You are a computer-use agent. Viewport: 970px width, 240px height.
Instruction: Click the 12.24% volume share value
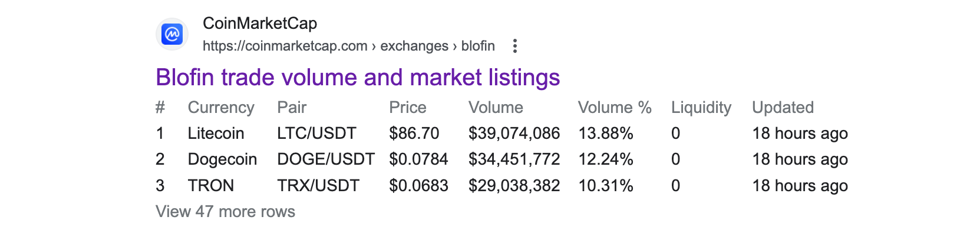tap(606, 159)
